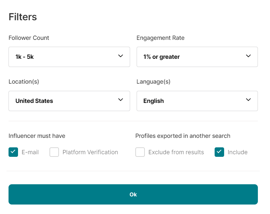Expand the English language dropdown
The image size is (270, 214).
(x=197, y=101)
